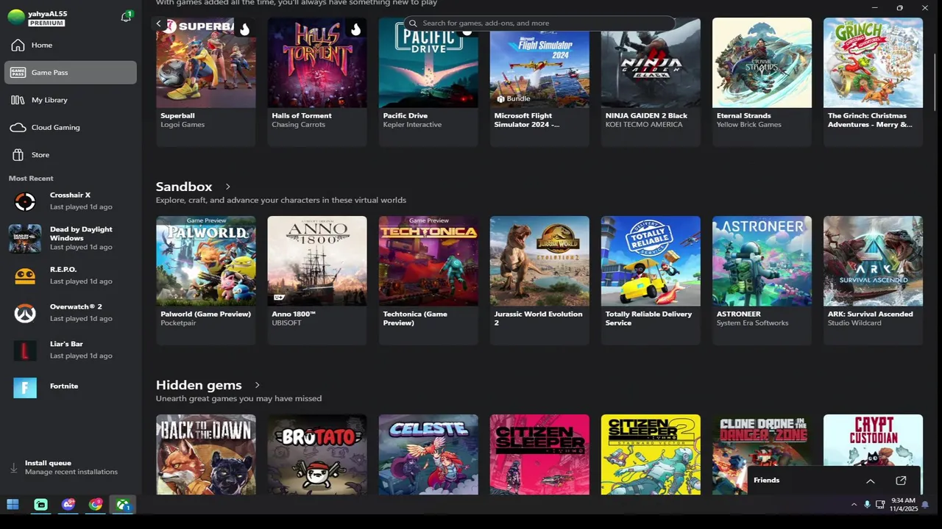Image resolution: width=942 pixels, height=529 pixels.
Task: Open the Microsoft Flight Simulator 2024 bundle tile
Action: pos(539,82)
